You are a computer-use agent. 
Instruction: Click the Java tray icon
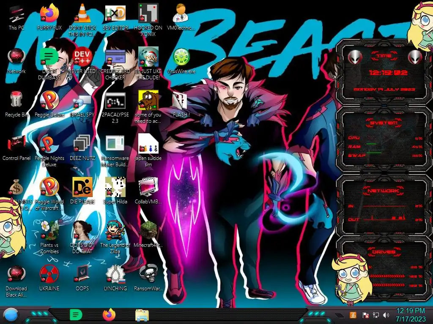tap(353, 315)
